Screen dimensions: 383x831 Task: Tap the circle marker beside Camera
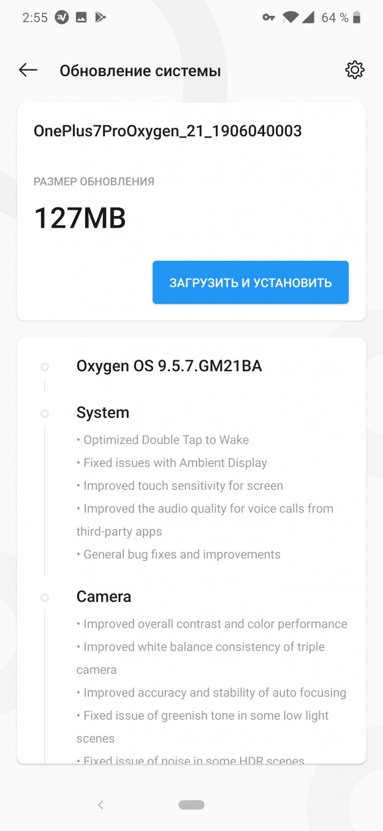[x=45, y=597]
